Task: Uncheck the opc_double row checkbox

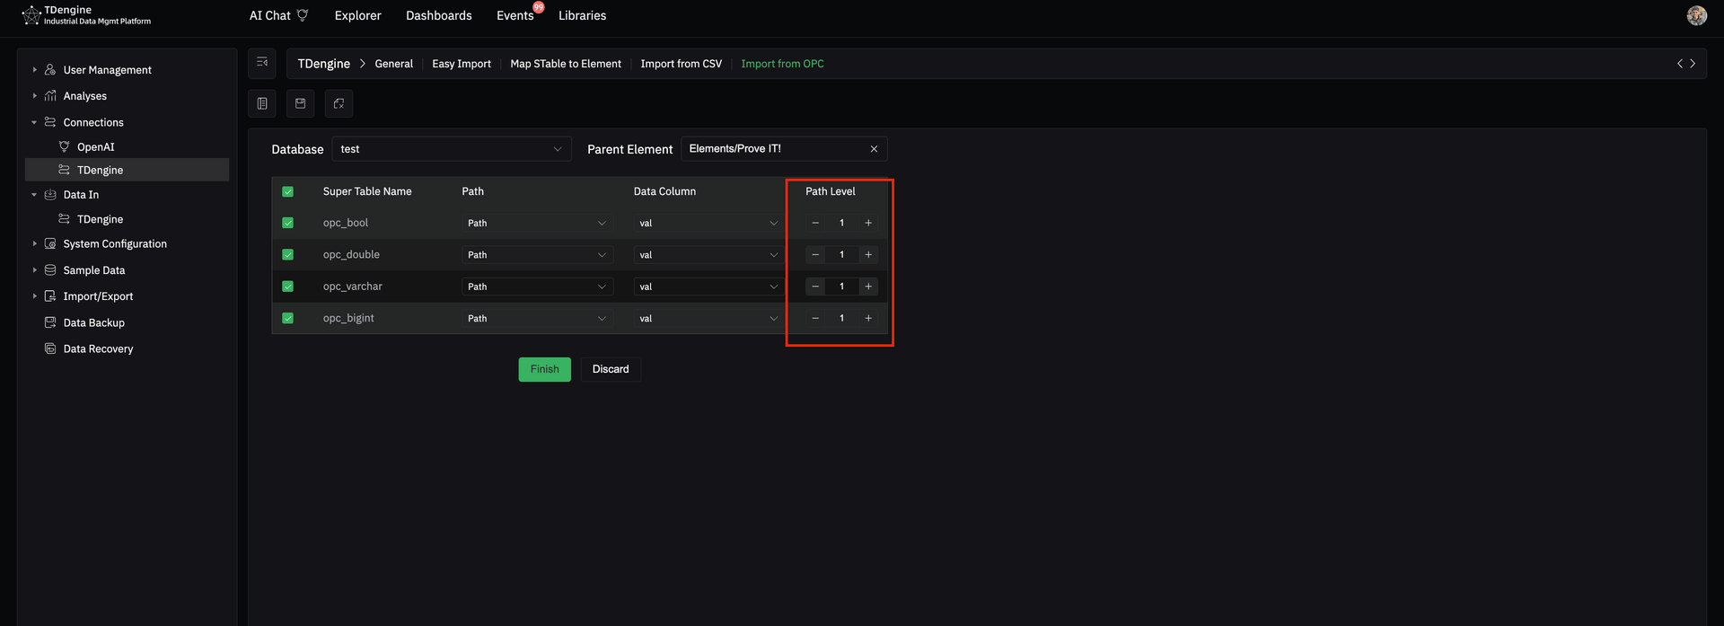Action: (288, 255)
